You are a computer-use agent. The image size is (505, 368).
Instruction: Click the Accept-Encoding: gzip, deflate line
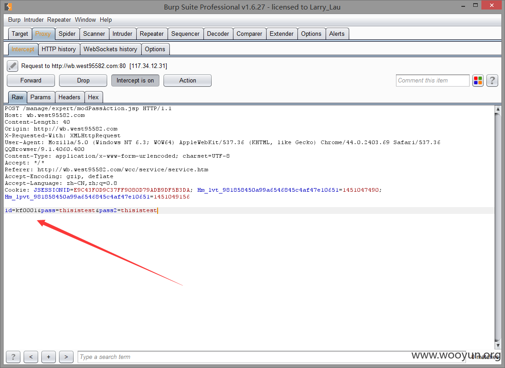(59, 176)
